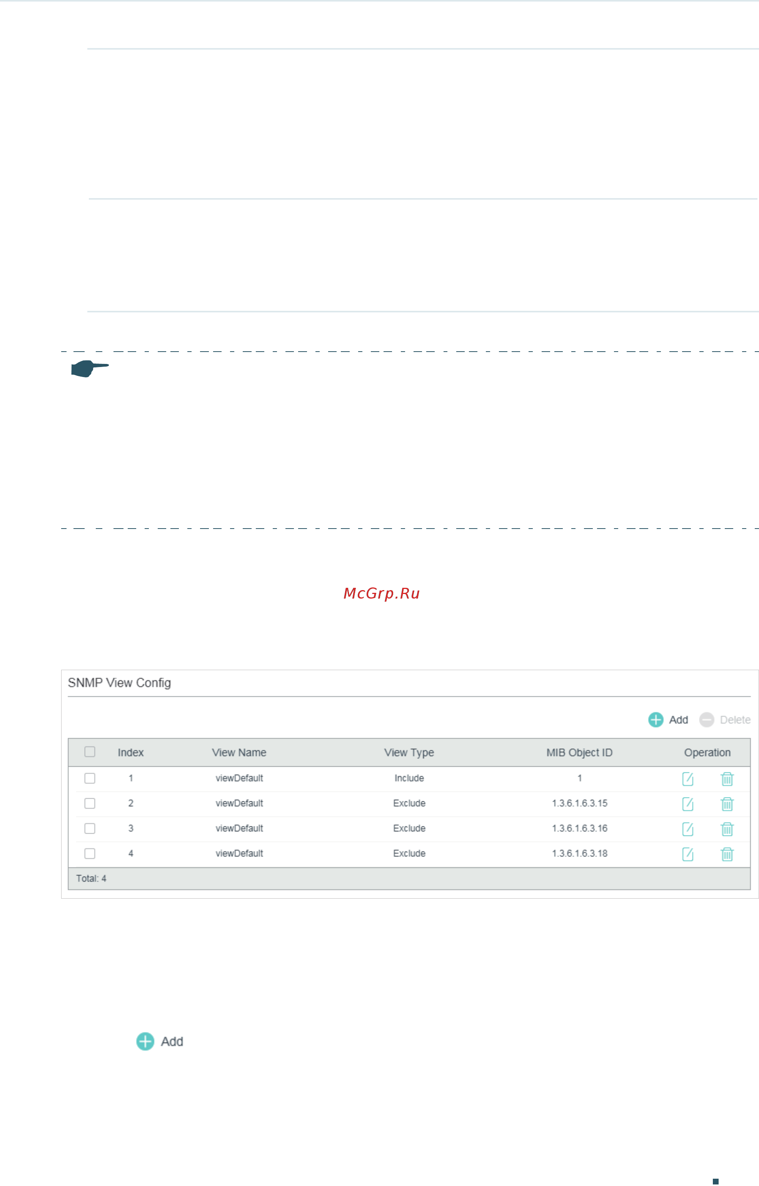
Task: Delete the entry with MIB 1.3.6.1.6.3.16
Action: (x=727, y=830)
